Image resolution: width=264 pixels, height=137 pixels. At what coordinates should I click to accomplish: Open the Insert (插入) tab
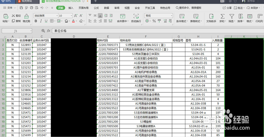71,8
